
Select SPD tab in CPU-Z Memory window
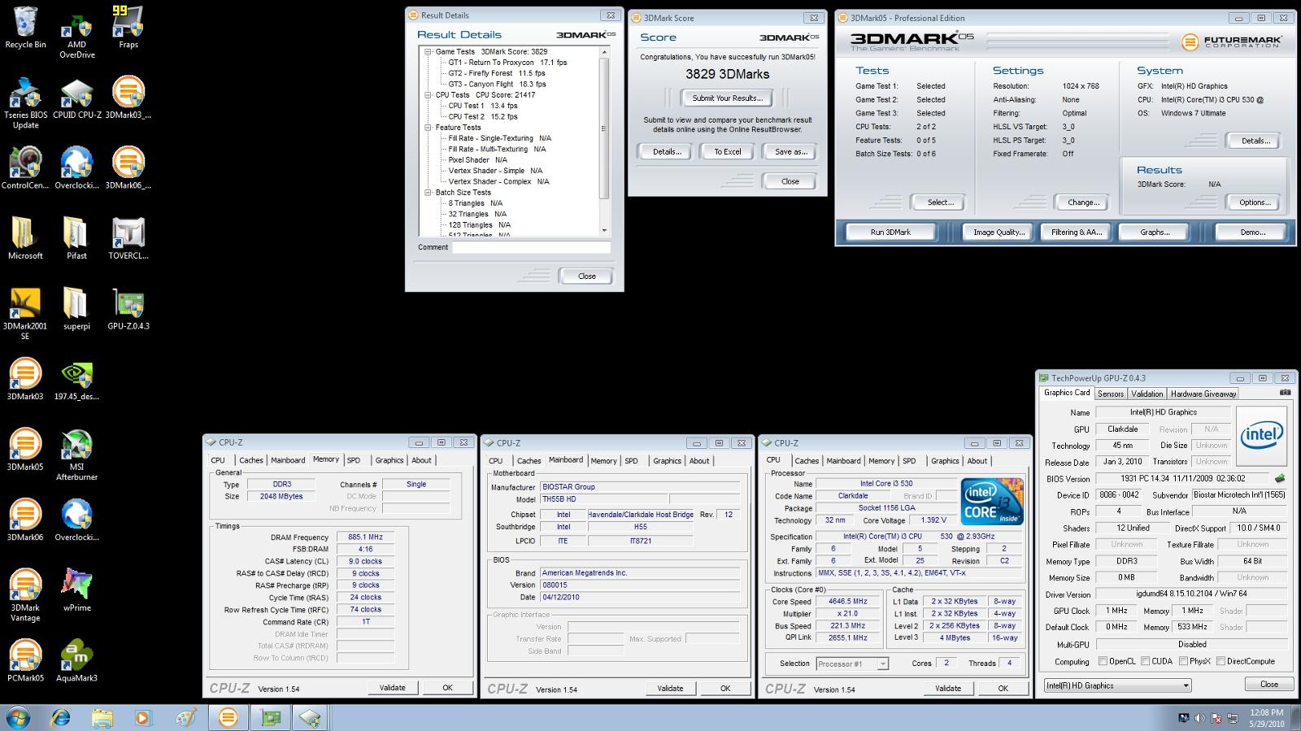tap(354, 460)
